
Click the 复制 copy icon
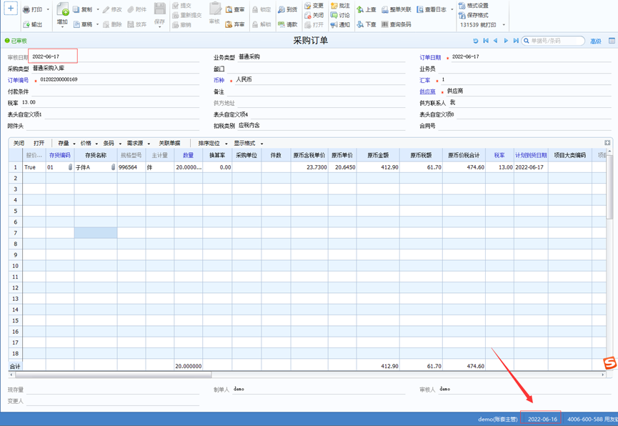[x=76, y=9]
